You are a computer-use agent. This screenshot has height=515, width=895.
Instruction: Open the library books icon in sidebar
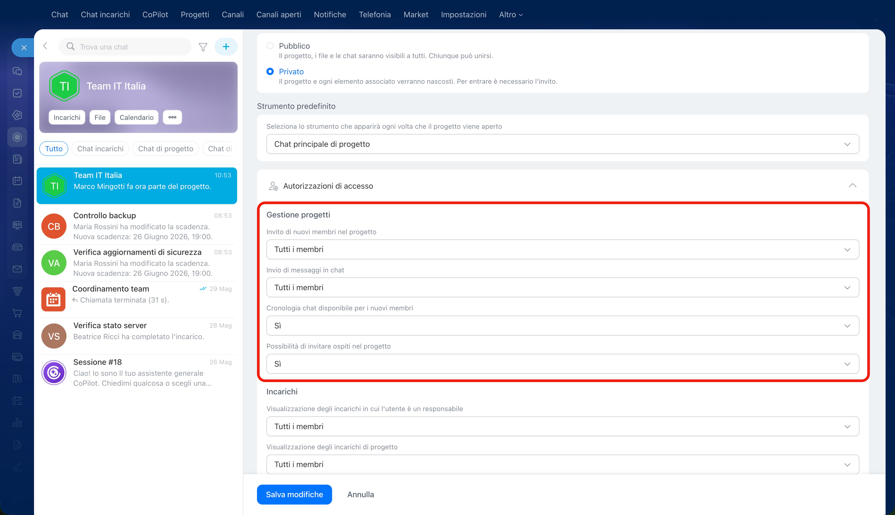click(x=17, y=379)
